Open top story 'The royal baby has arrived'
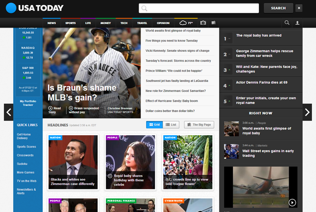316x212 pixels. 259,35
